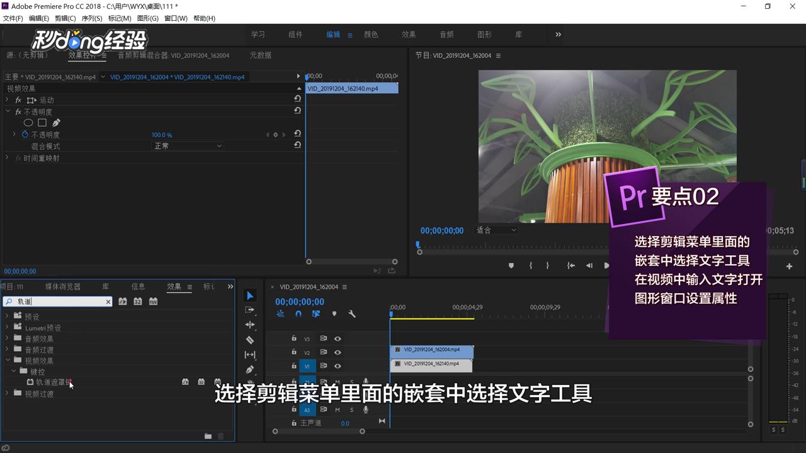This screenshot has width=806, height=453.
Task: Go to in point in program monitor
Action: 570,266
